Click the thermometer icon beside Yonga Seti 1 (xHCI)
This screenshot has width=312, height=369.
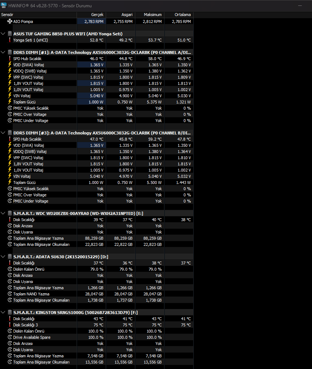coord(9,40)
